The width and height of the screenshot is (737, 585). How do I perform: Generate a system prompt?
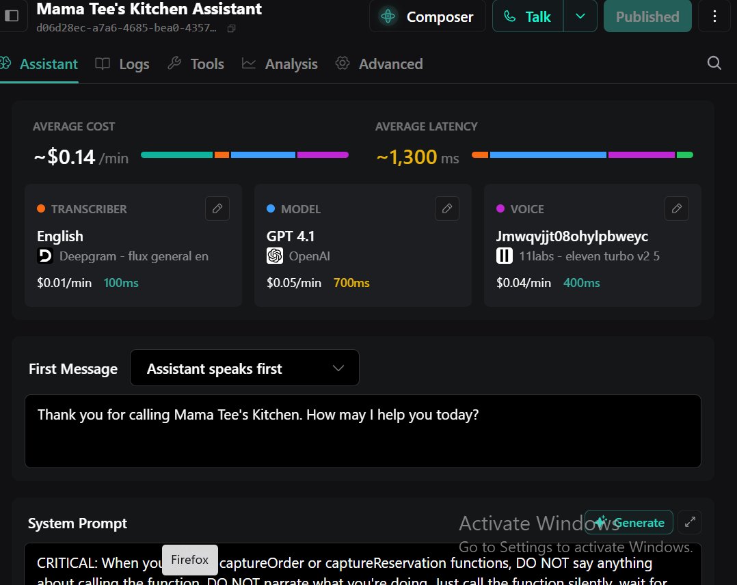coord(629,523)
